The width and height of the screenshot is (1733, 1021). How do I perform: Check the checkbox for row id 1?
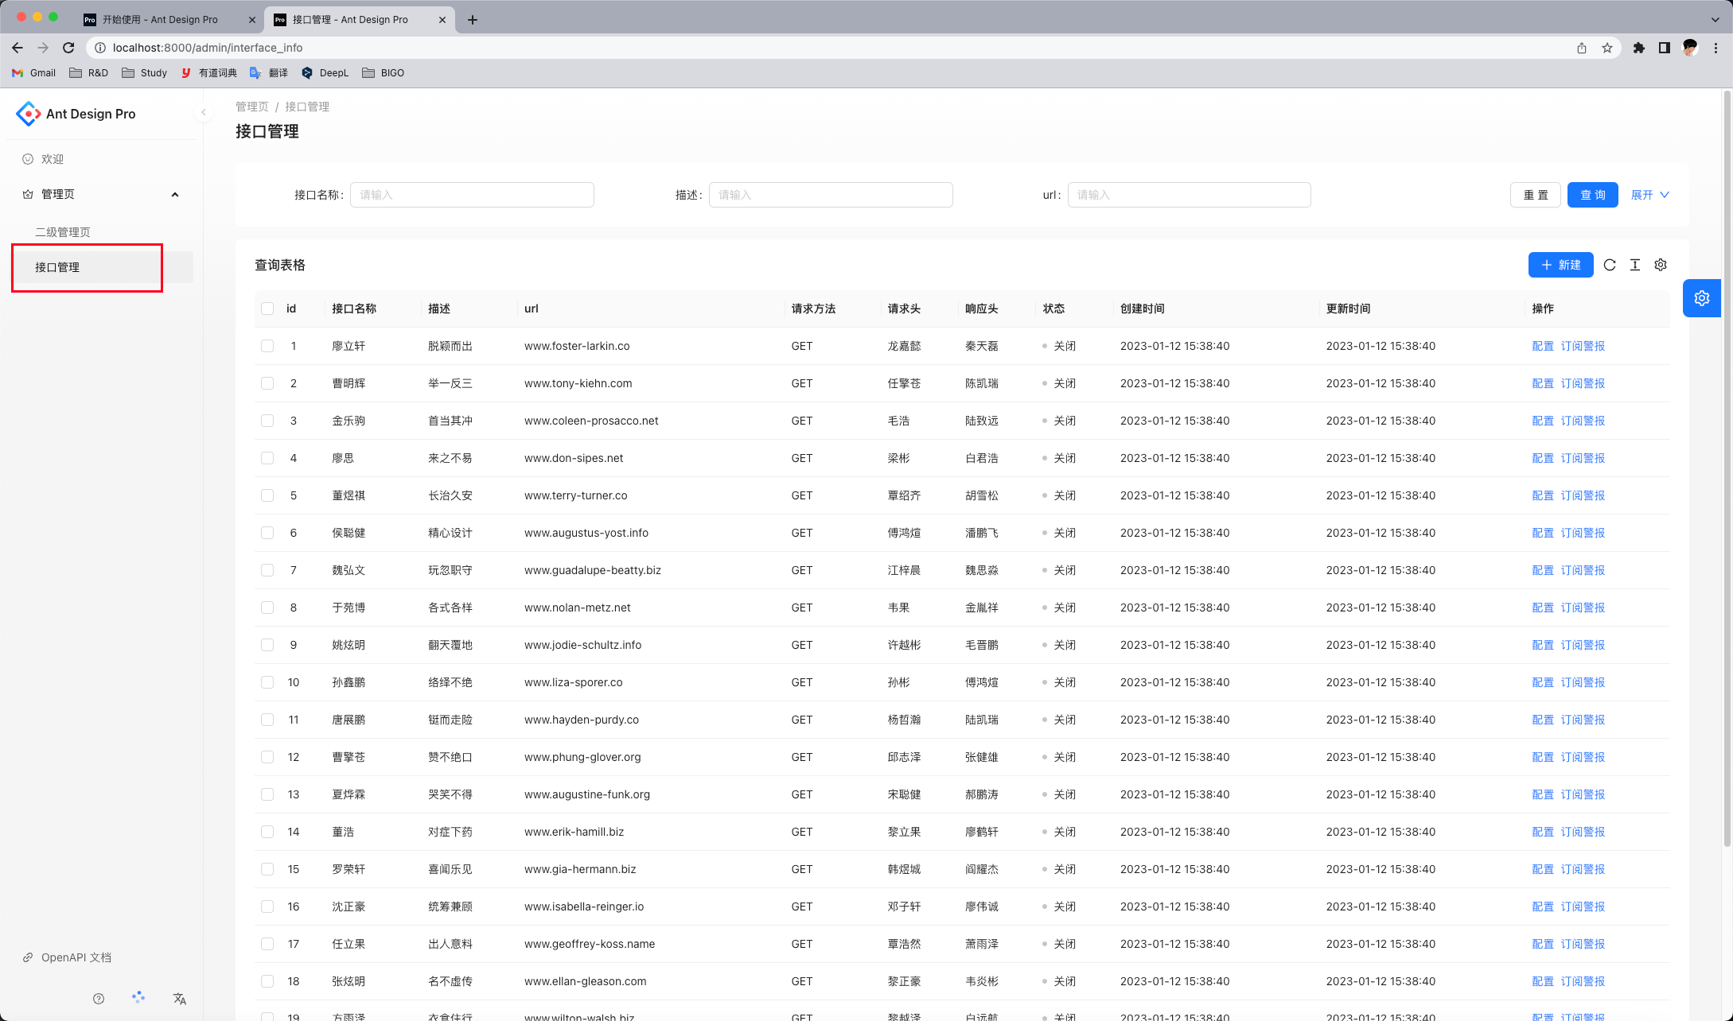tap(267, 346)
